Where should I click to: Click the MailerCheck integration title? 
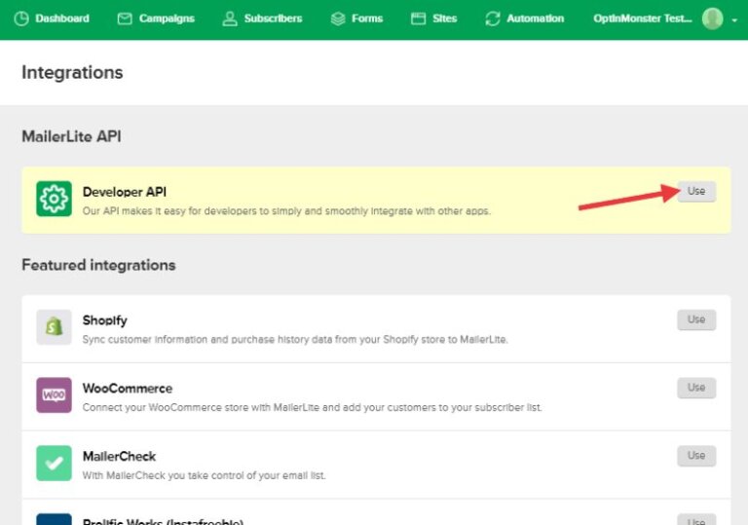coord(119,456)
